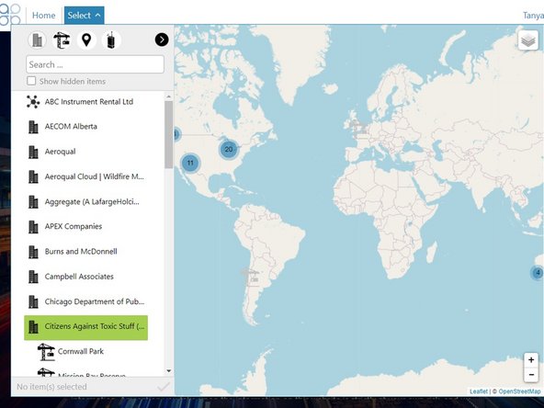Viewport: 544px width, 408px height.
Task: Click building icon beside Chicago Department
Action: tap(33, 301)
